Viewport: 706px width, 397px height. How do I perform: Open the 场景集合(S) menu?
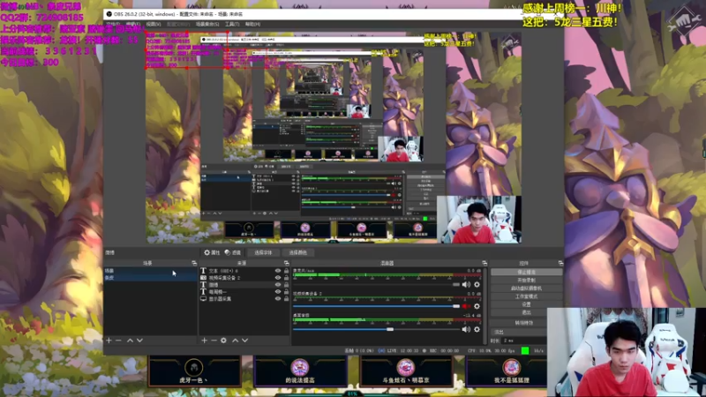207,24
